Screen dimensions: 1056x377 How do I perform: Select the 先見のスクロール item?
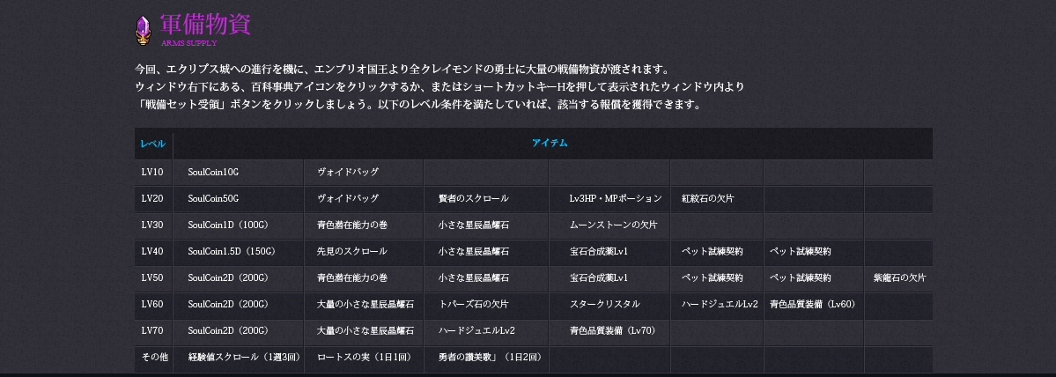pos(351,251)
